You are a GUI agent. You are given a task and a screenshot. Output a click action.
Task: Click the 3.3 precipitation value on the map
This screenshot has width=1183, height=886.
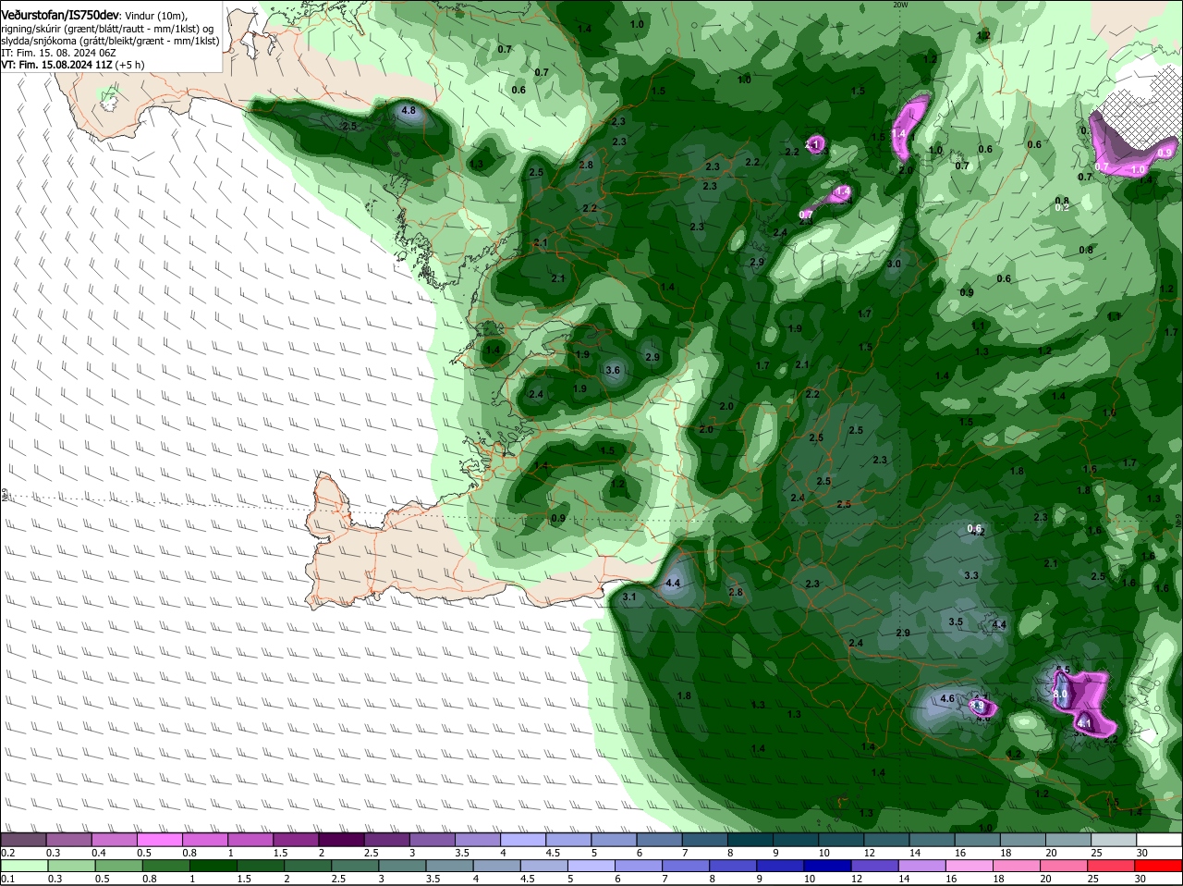tap(971, 576)
